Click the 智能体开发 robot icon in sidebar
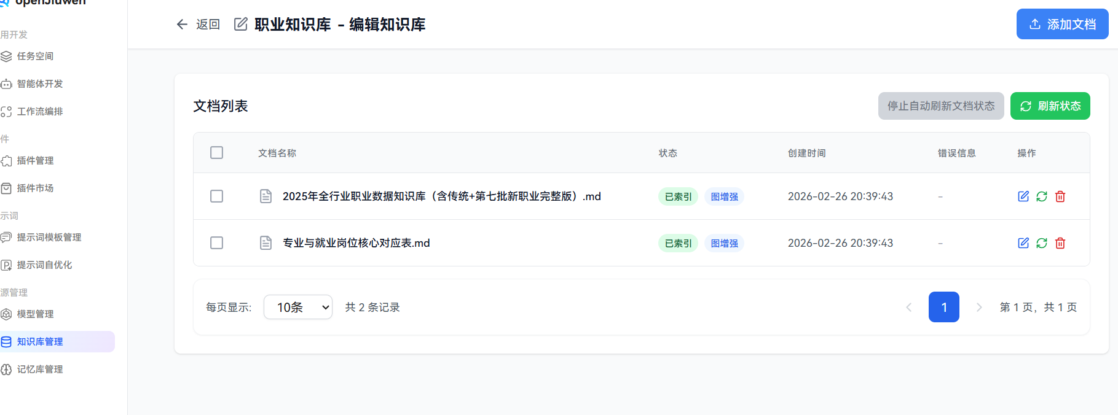The width and height of the screenshot is (1118, 415). tap(6, 84)
